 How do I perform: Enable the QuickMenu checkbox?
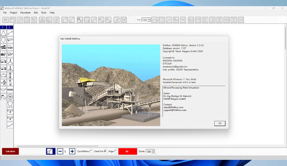(x=91, y=151)
